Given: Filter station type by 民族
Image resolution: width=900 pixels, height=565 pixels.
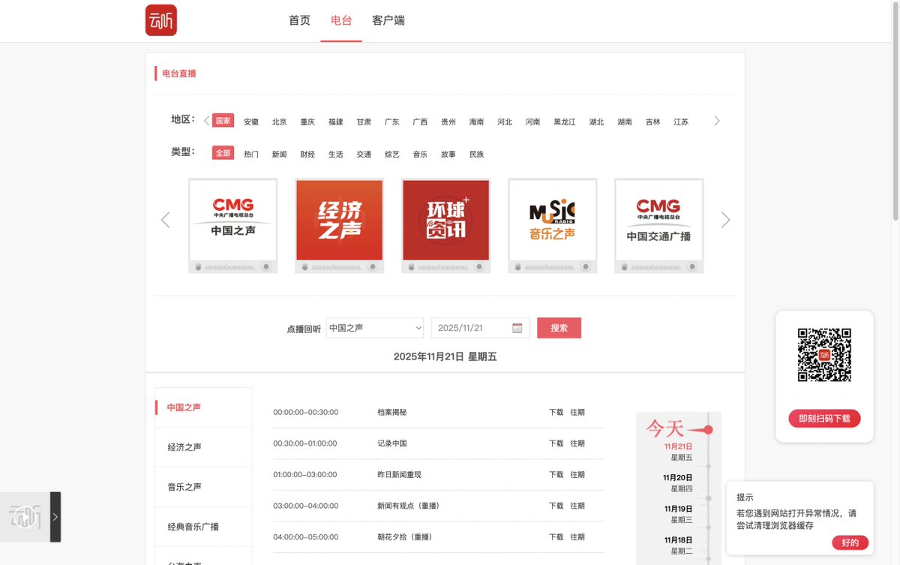Looking at the screenshot, I should click(x=477, y=154).
